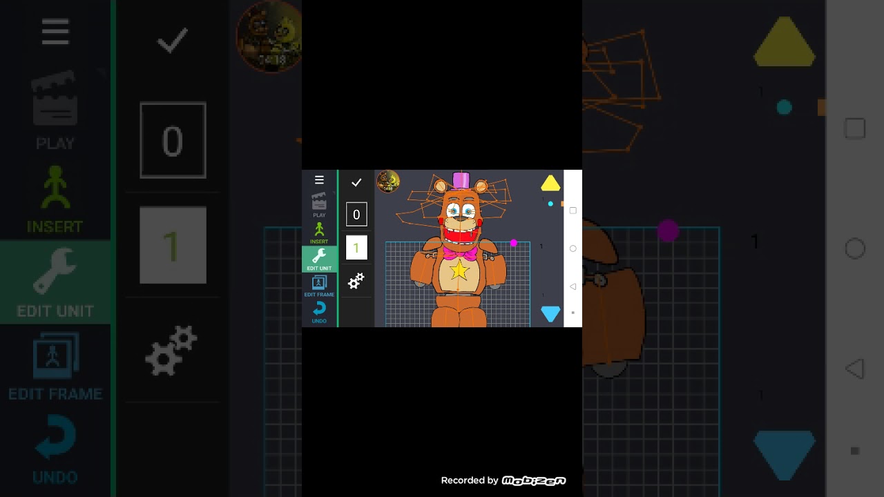Tap the Android home circle
Screen dimensions: 884x497
(573, 248)
